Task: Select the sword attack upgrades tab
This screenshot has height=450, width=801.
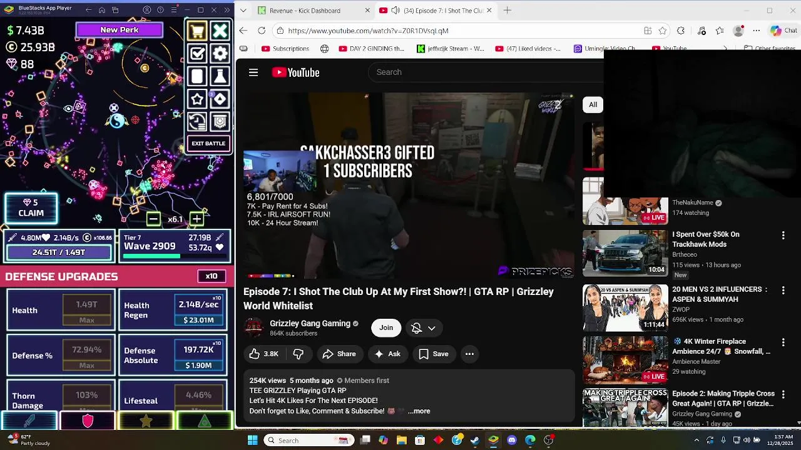Action: click(29, 421)
